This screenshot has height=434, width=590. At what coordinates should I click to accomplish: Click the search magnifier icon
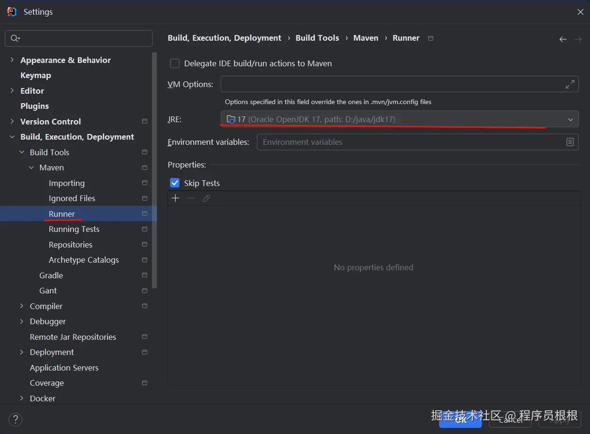(x=15, y=38)
